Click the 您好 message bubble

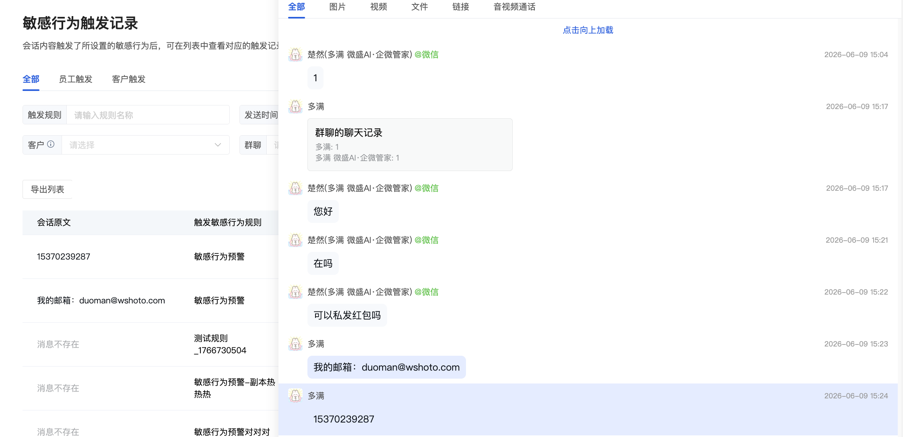coord(323,211)
